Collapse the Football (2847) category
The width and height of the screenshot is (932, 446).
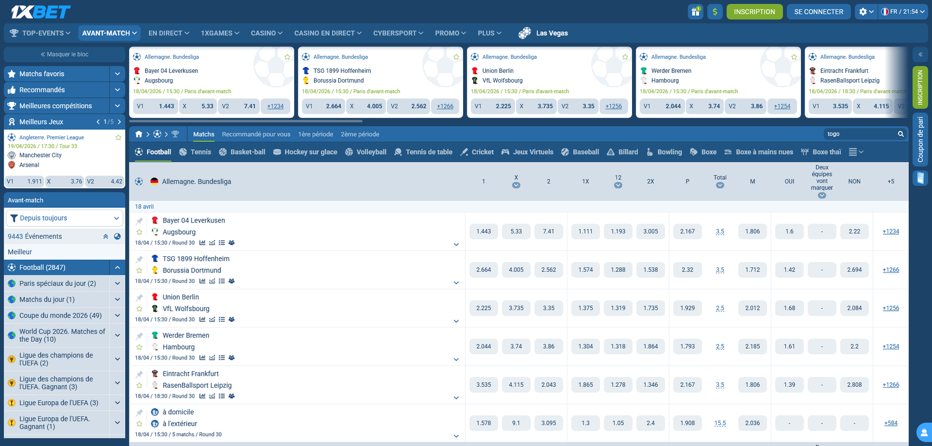point(117,267)
